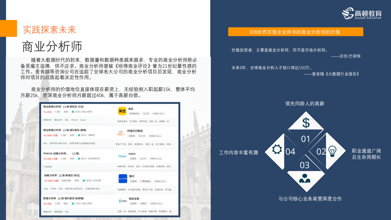Image resolution: width=391 pixels, height=220 pixels.
Task: Click the dollar sign icon above 01
Action: (306, 123)
